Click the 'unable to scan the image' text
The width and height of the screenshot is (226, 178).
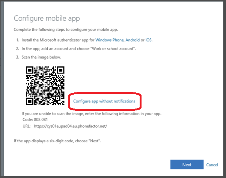pyautogui.click(x=91, y=114)
